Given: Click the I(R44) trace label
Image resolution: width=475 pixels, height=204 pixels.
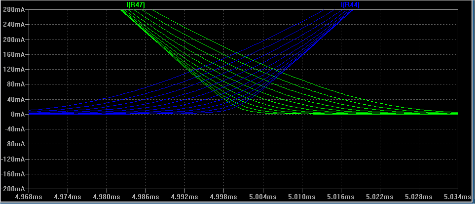Looking at the screenshot, I should click(x=350, y=4).
